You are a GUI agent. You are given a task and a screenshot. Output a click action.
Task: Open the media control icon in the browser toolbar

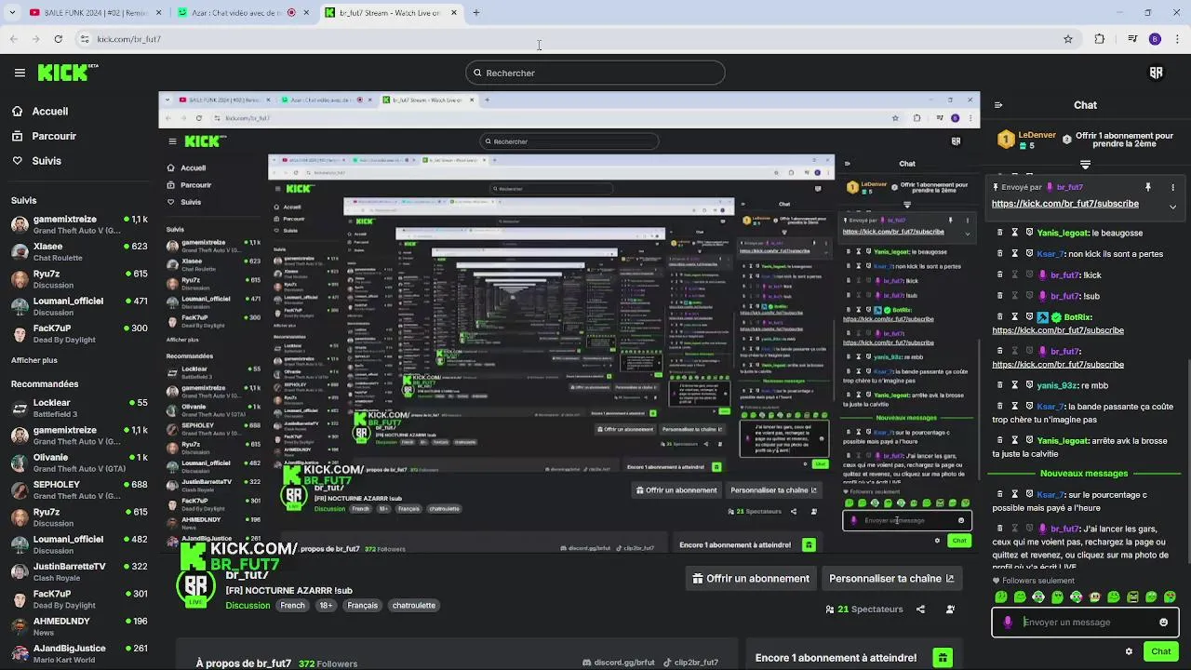point(1132,39)
